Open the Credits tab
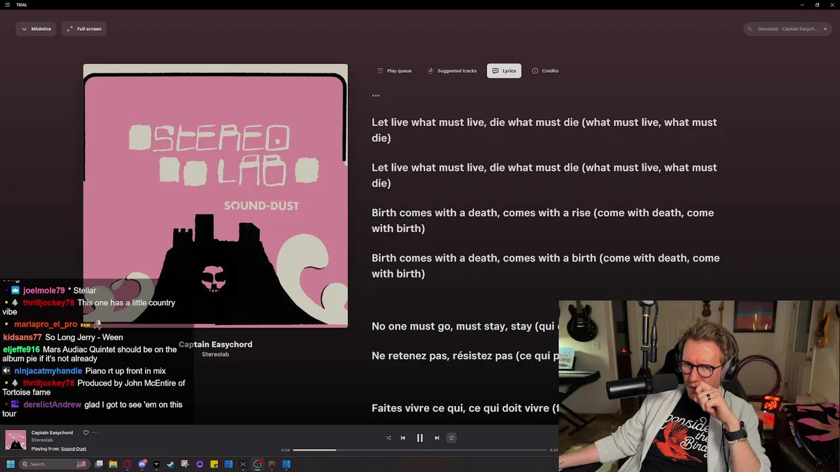This screenshot has height=472, width=840. pos(545,71)
